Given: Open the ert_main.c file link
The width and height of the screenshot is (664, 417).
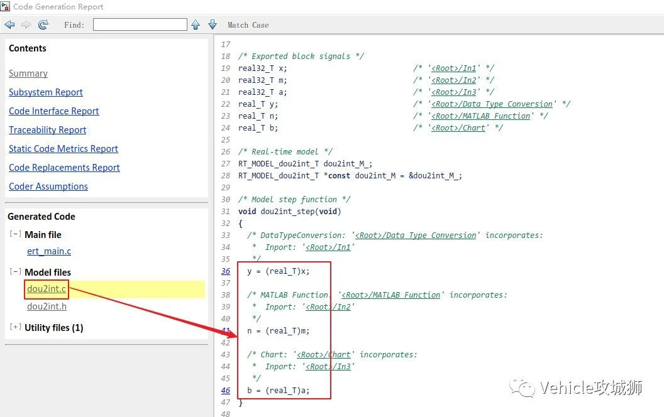Looking at the screenshot, I should (x=49, y=251).
